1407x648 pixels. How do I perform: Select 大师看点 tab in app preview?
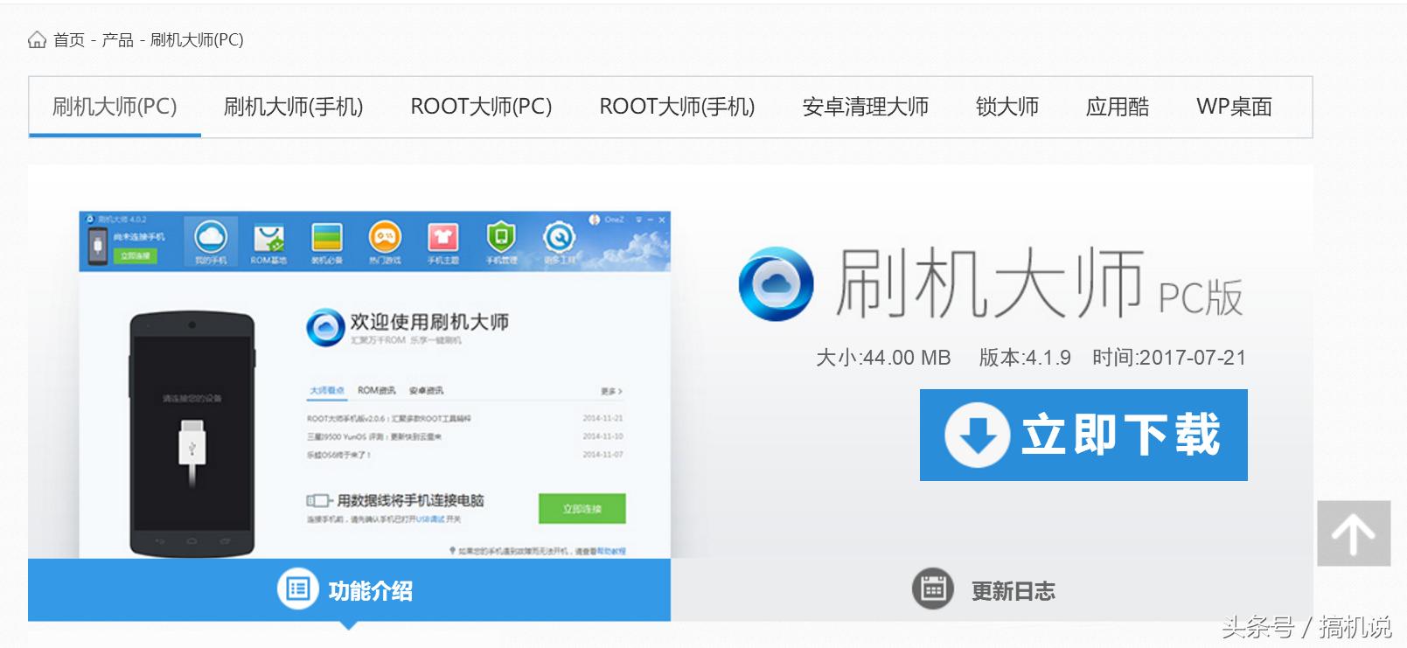pos(327,391)
